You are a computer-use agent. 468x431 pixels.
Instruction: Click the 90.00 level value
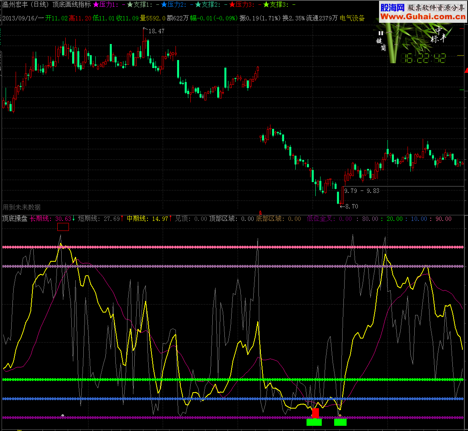pyautogui.click(x=444, y=219)
